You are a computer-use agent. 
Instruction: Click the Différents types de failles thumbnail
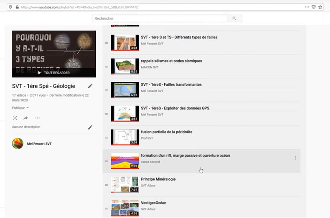[x=125, y=43]
